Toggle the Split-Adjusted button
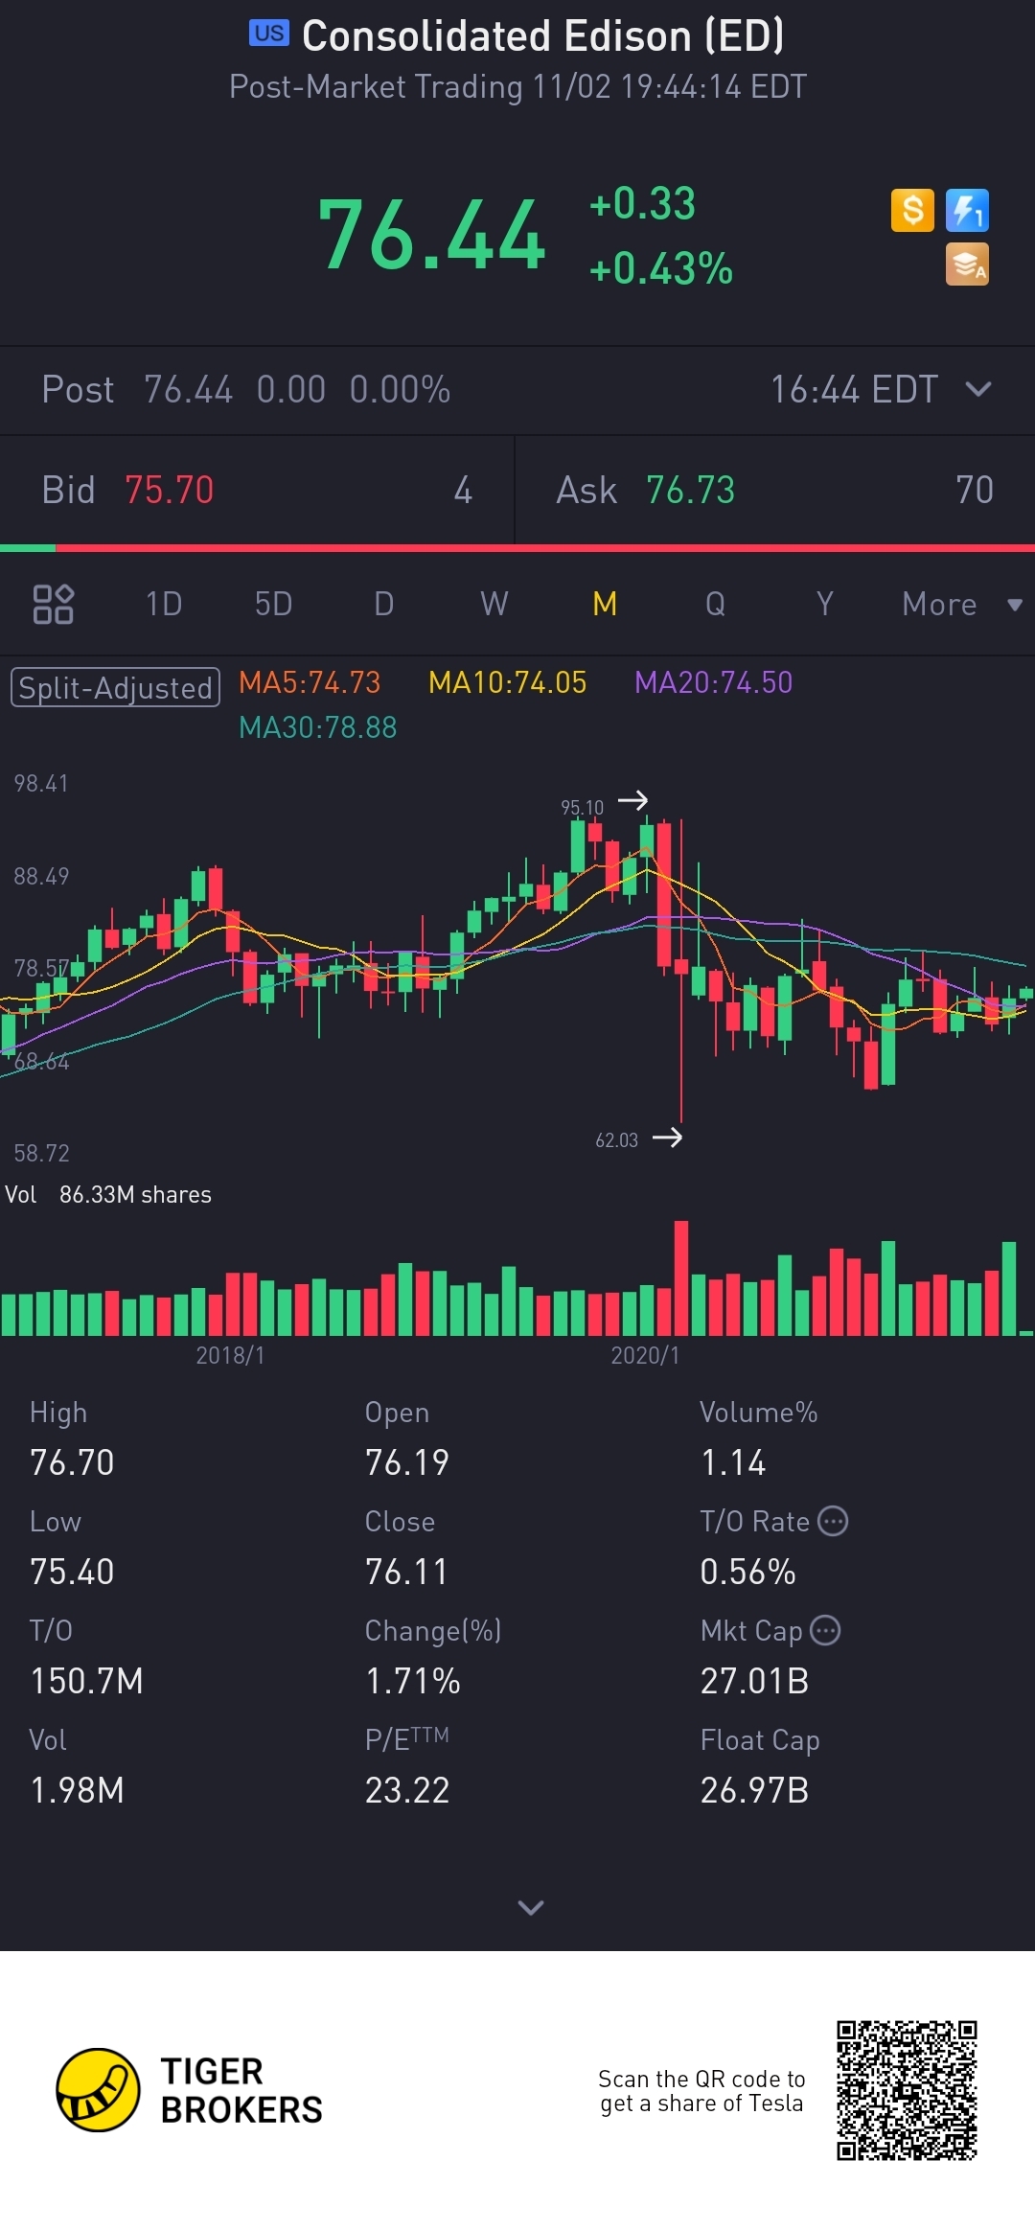This screenshot has height=2230, width=1035. pyautogui.click(x=115, y=687)
